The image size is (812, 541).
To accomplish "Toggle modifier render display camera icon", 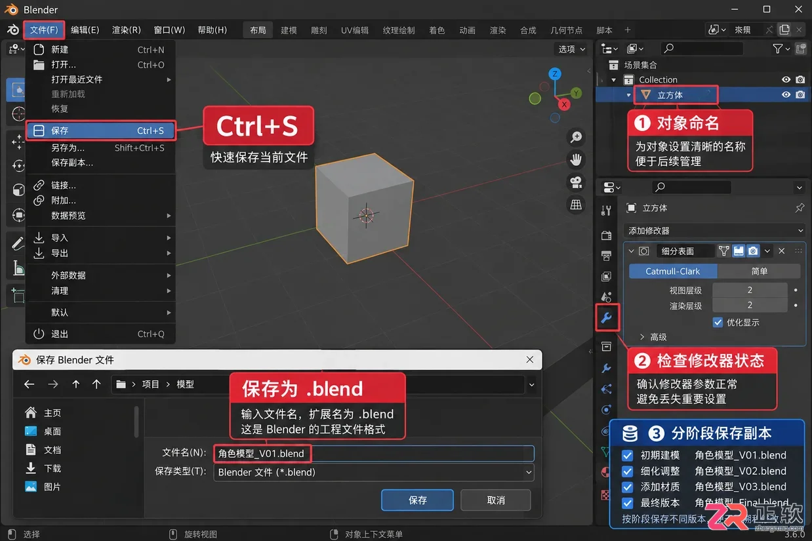I will pyautogui.click(x=754, y=251).
